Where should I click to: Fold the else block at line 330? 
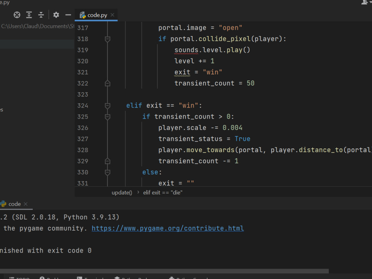coord(108,172)
